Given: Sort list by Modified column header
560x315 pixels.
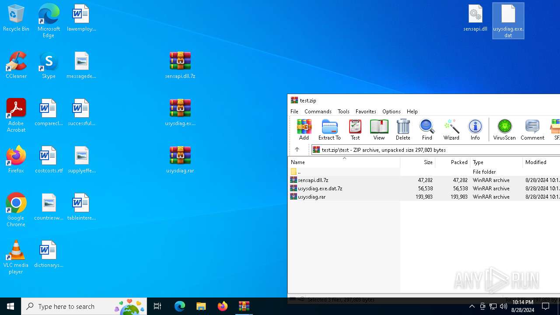Looking at the screenshot, I should click(x=542, y=162).
